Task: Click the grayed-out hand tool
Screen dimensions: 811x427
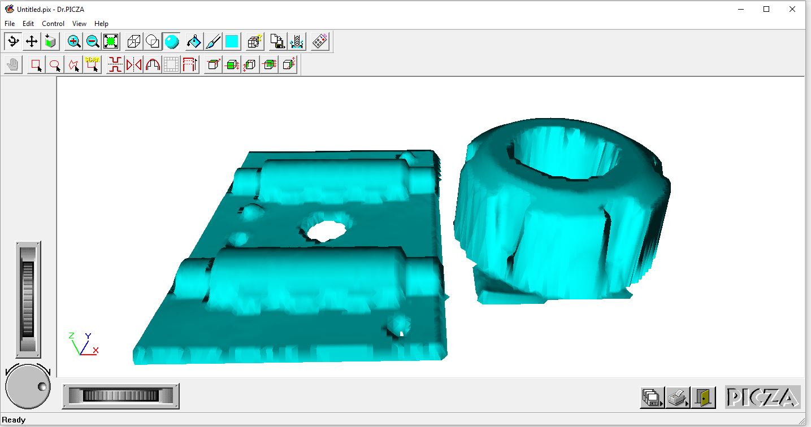Action: click(13, 65)
